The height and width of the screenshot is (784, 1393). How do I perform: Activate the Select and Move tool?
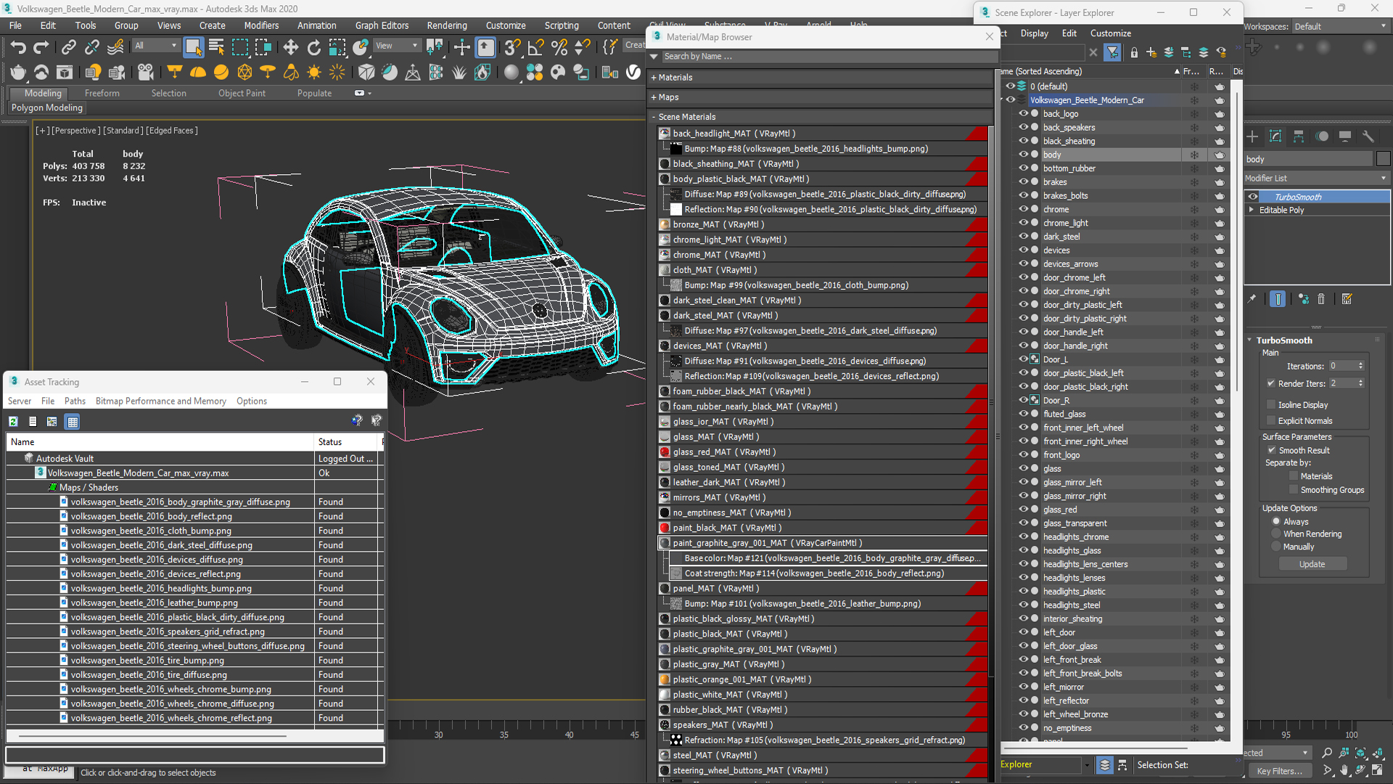291,47
